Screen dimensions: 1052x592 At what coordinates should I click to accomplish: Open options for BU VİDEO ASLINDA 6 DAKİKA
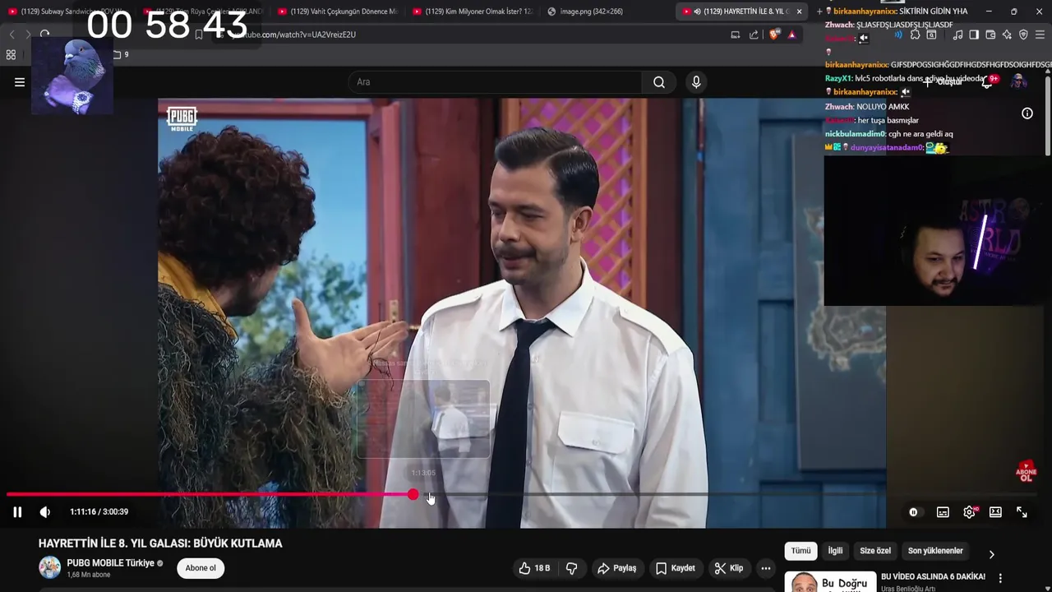click(x=1000, y=578)
